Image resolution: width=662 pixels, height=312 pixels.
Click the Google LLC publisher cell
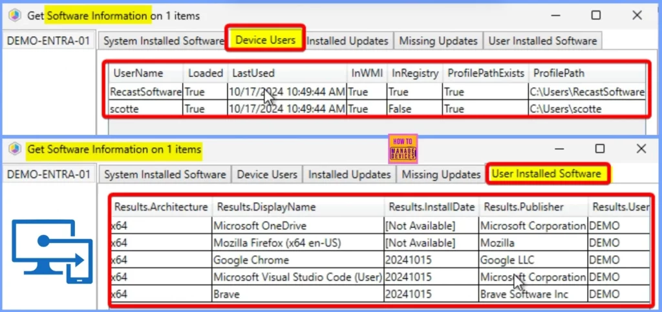pos(533,260)
